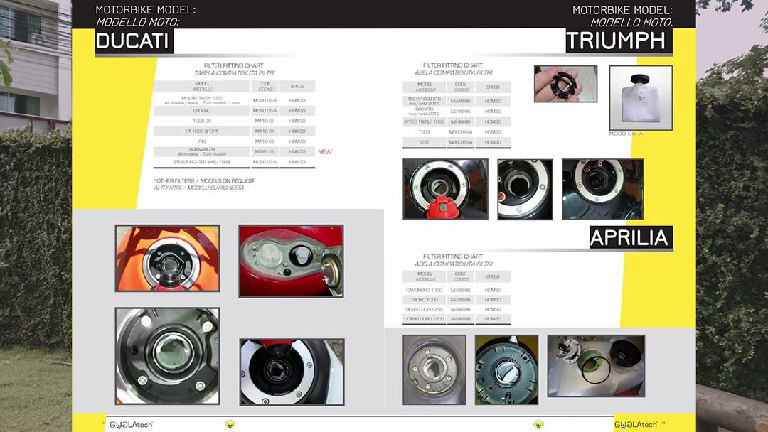Click MOTORBIKE MODEL label above DUCATI
Screen dimensions: 768x432
[x=146, y=10]
